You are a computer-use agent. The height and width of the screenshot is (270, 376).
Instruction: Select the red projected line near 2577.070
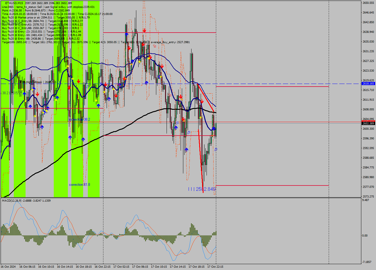272,185
